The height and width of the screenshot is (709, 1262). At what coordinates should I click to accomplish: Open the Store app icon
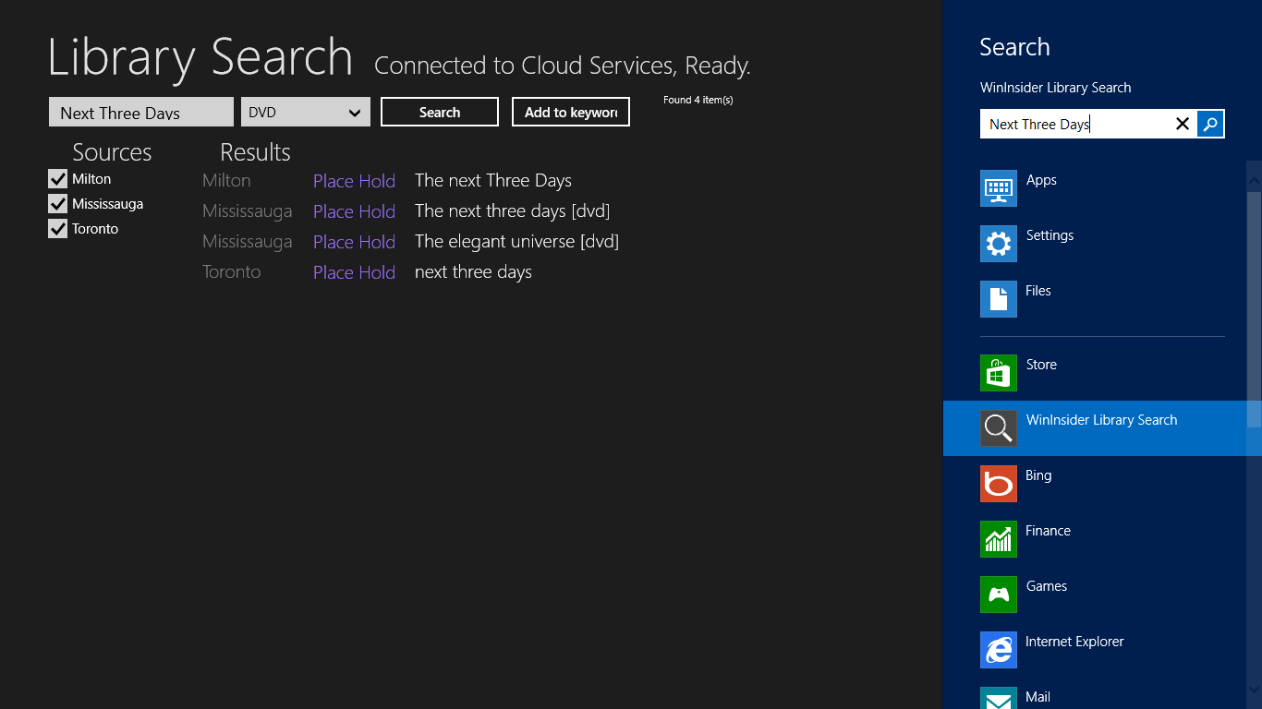click(x=998, y=373)
